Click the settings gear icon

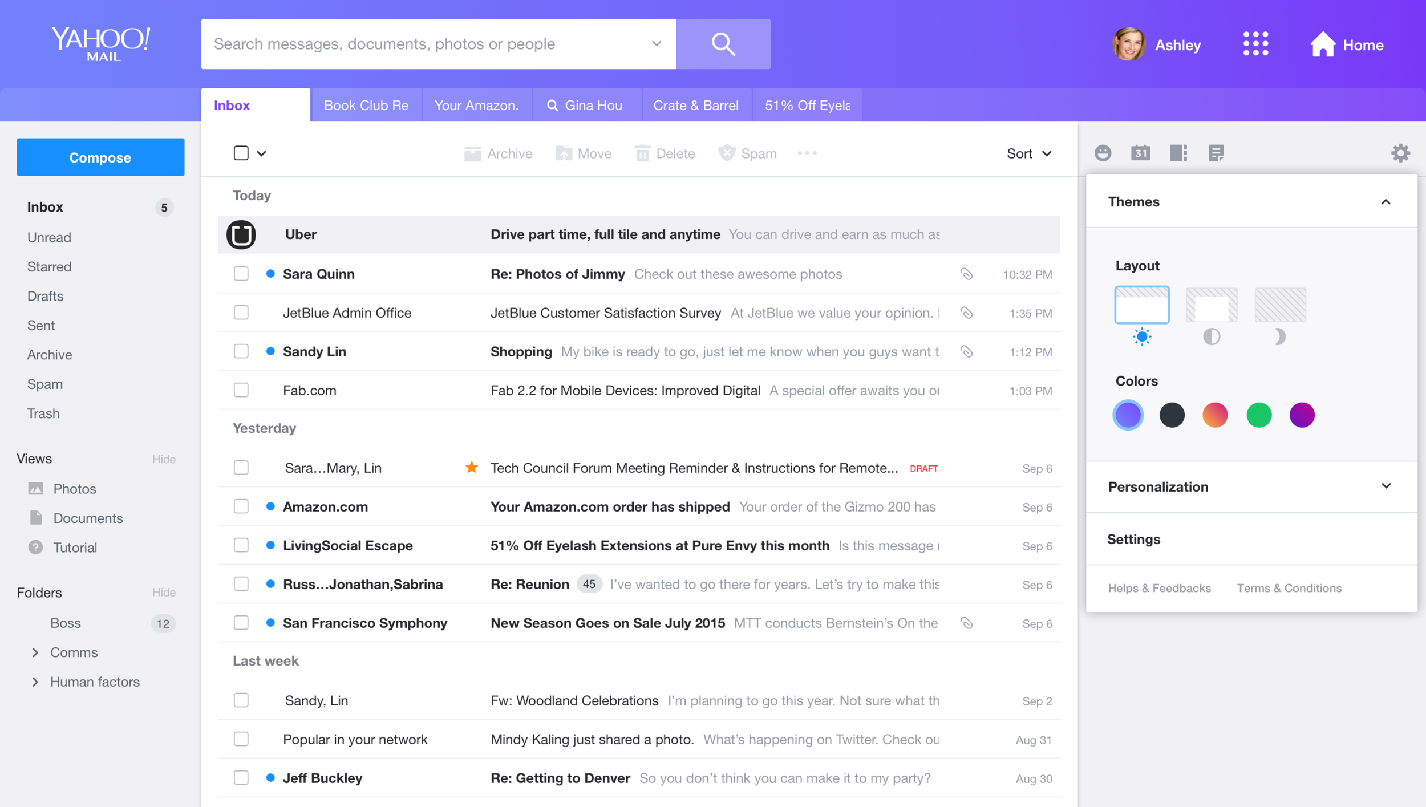(x=1400, y=153)
